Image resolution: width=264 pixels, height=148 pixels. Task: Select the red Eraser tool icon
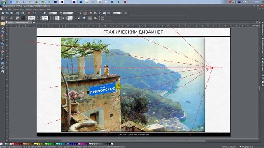(2, 36)
